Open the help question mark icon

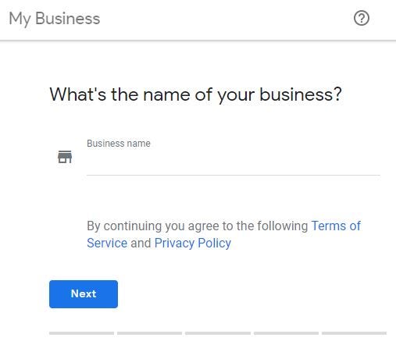pos(362,18)
